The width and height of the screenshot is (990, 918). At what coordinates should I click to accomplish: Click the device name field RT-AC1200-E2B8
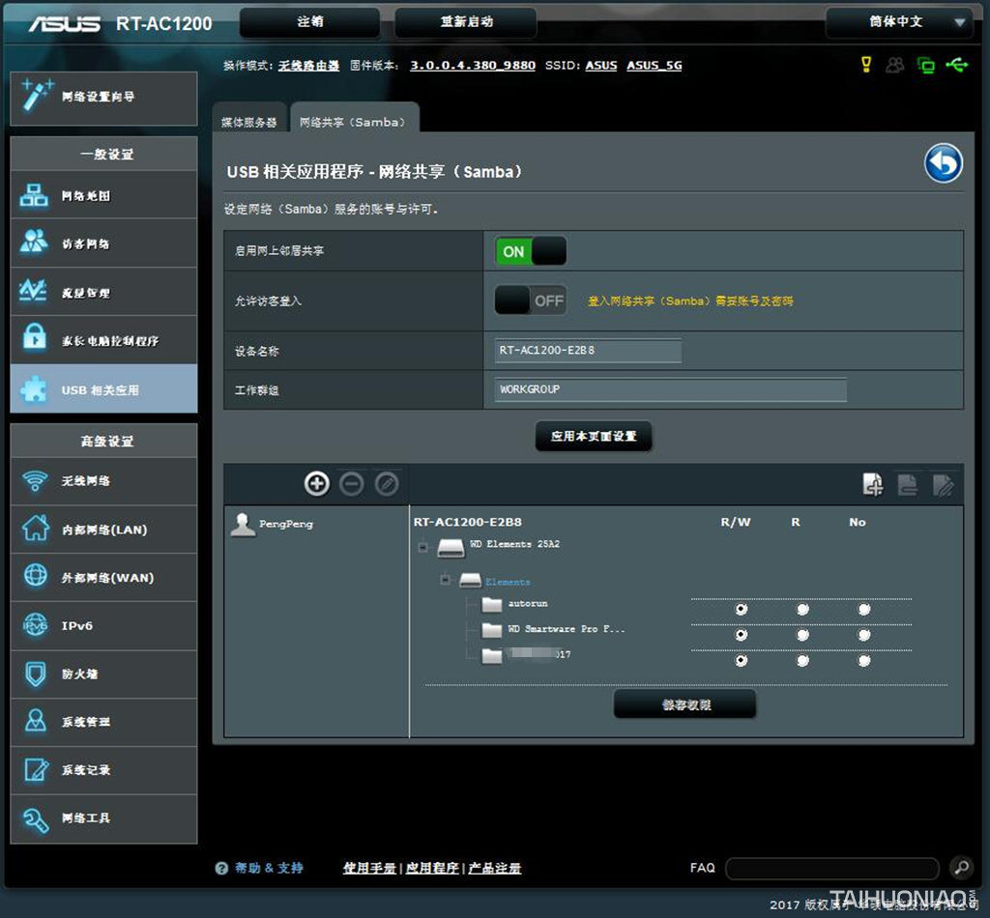tap(588, 350)
